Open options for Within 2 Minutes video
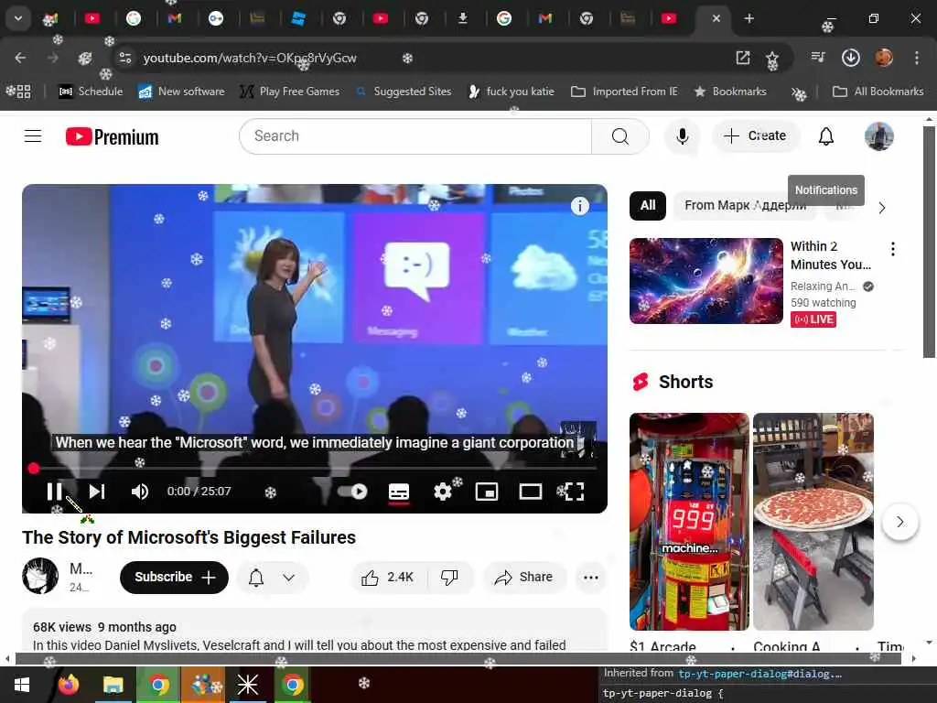Screen dimensions: 937x703 coord(893,249)
